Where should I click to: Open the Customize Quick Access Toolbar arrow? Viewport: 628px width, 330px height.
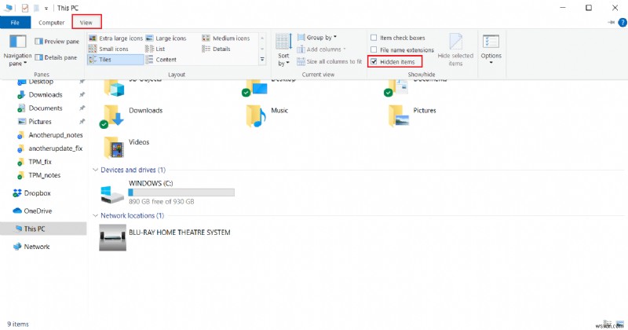coord(46,8)
